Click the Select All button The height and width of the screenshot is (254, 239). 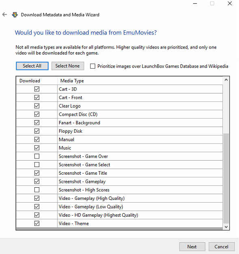tap(32, 66)
